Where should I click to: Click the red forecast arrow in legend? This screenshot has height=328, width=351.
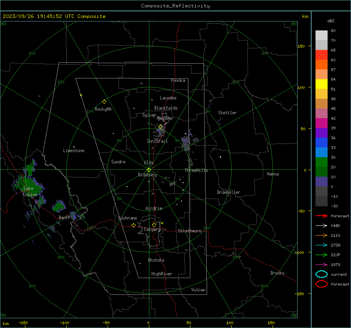321,216
